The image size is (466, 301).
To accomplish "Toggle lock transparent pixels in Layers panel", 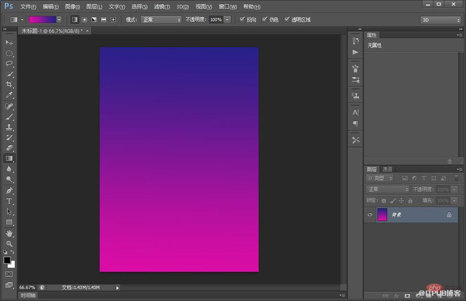I will pyautogui.click(x=384, y=201).
